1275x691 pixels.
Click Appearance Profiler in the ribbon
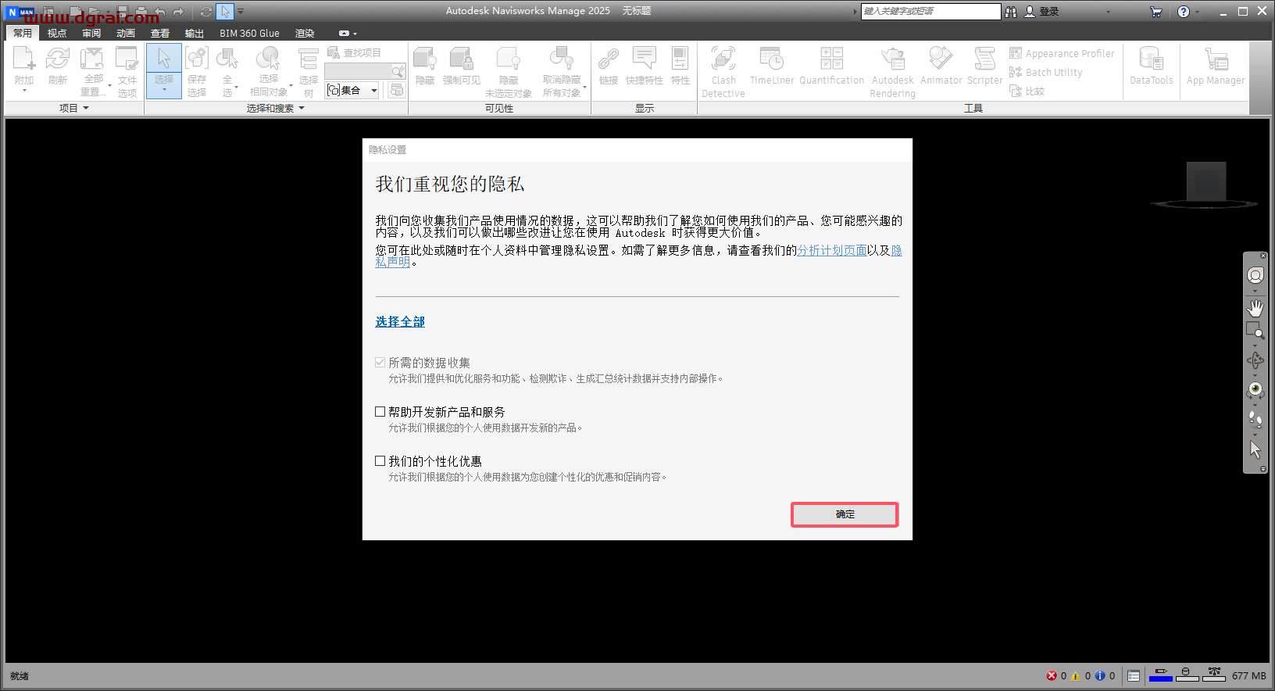pyautogui.click(x=1062, y=53)
